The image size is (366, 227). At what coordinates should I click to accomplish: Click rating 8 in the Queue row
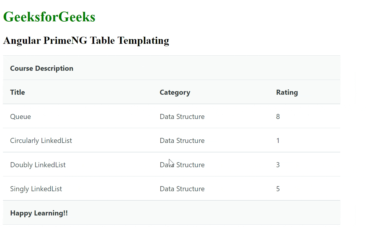click(x=278, y=117)
